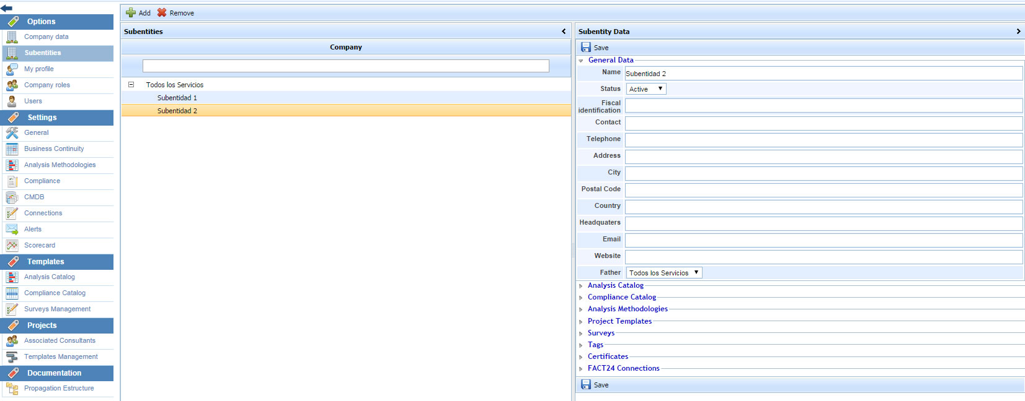Viewport: 1025px width, 401px height.
Task: Click the red Remove X icon
Action: point(162,12)
